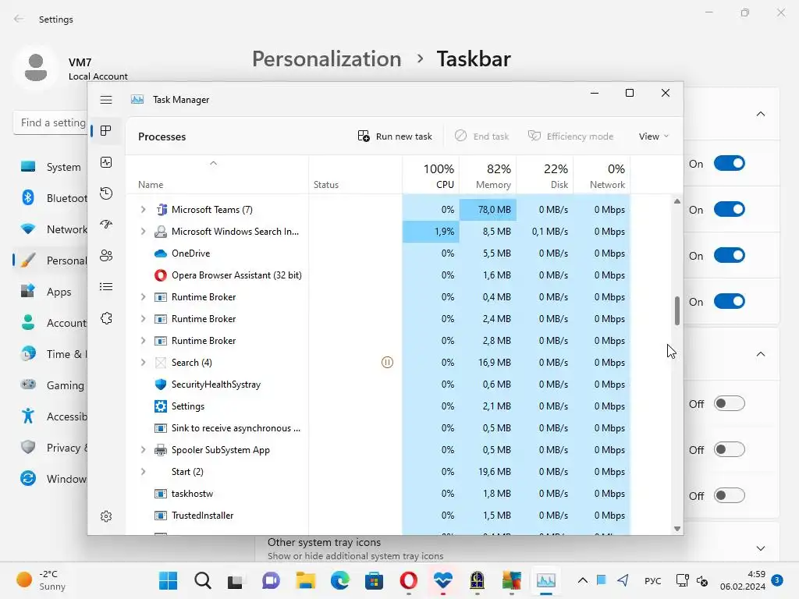
Task: Launch Microsoft Edge from taskbar
Action: click(340, 580)
